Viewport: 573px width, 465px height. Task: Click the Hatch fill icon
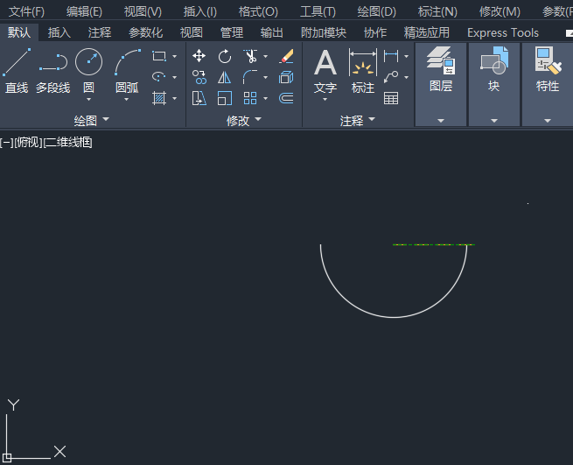point(159,98)
